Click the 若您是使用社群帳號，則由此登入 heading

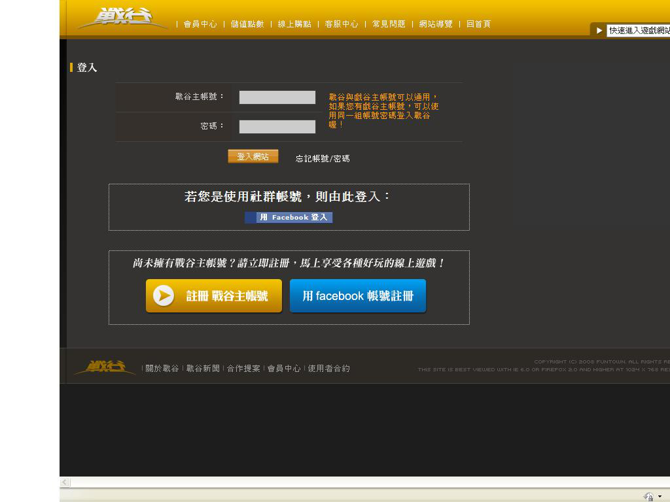click(288, 196)
